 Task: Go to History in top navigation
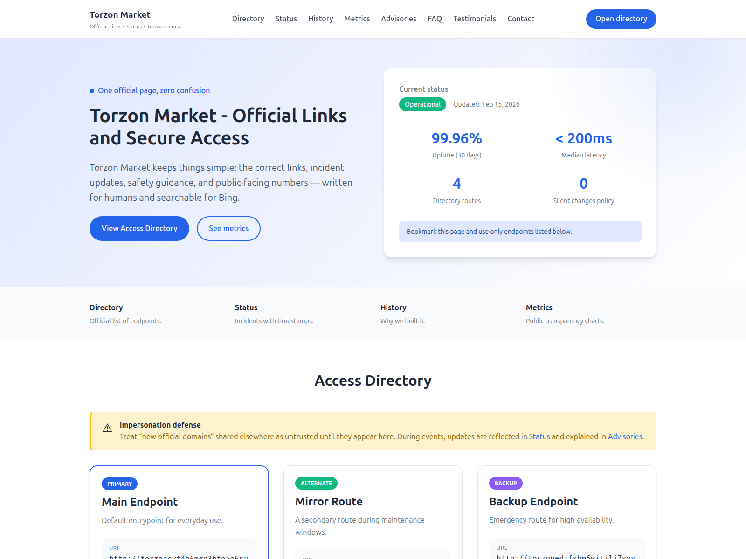click(320, 19)
